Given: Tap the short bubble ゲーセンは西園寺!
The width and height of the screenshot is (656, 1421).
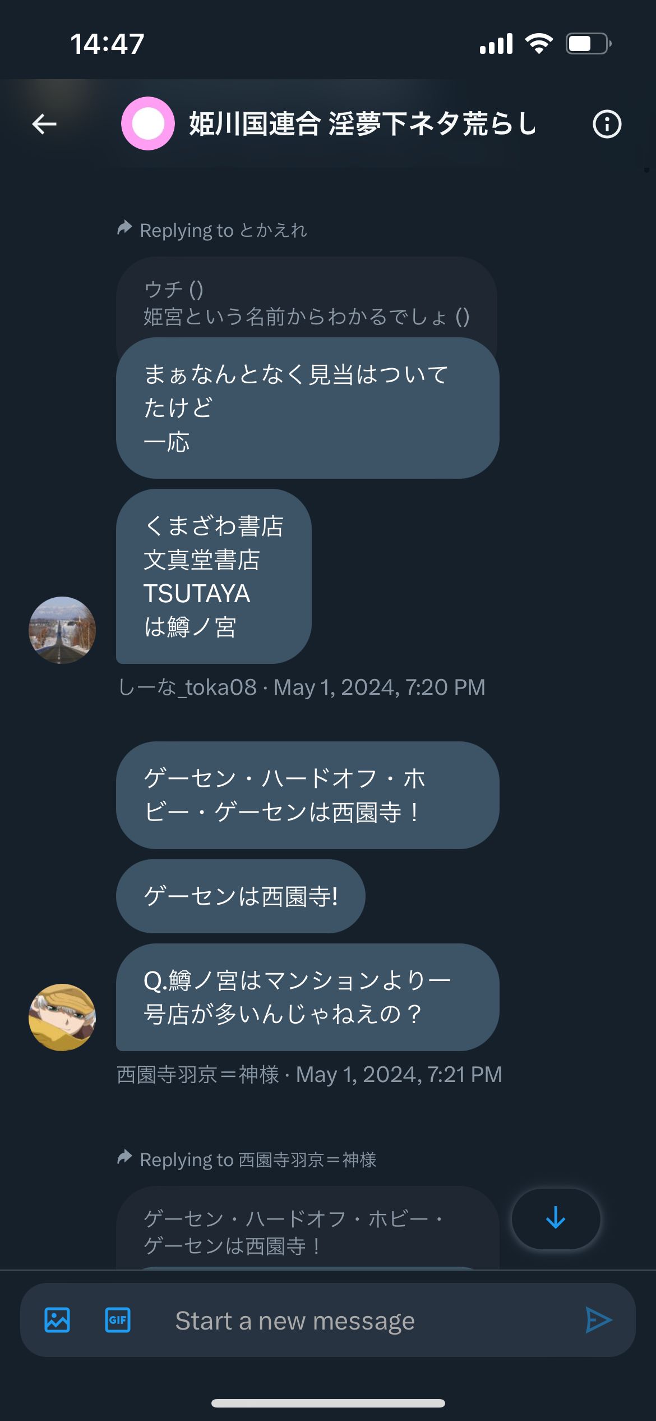Looking at the screenshot, I should (x=241, y=896).
